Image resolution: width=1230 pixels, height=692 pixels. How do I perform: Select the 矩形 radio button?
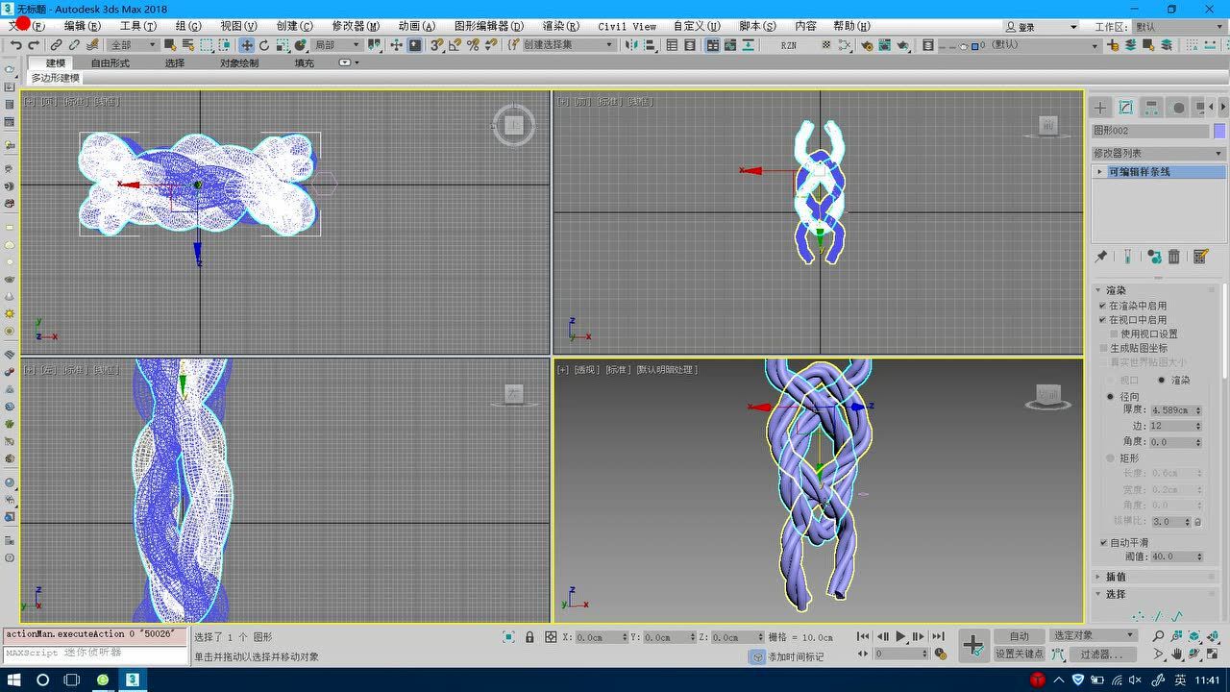pyautogui.click(x=1111, y=458)
